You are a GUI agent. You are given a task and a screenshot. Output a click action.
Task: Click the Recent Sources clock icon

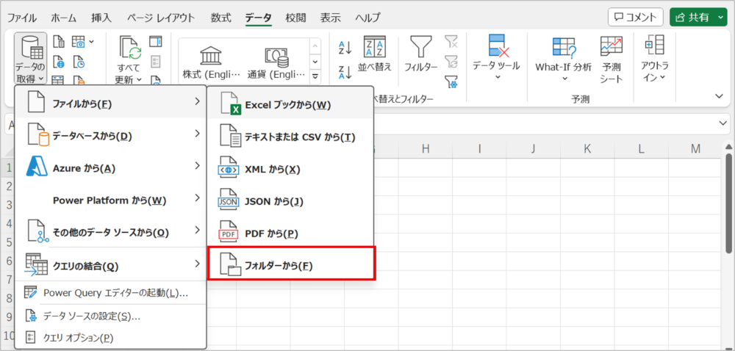79,61
